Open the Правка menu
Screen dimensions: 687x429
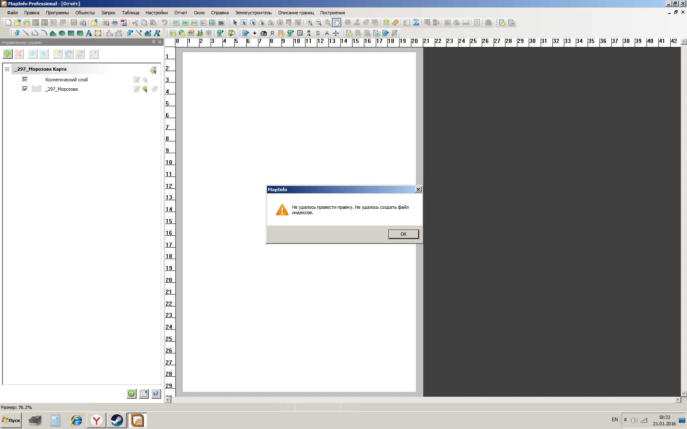click(31, 13)
